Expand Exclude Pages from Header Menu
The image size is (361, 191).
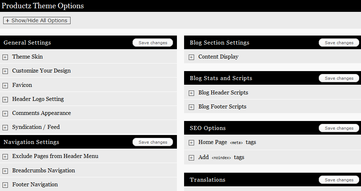pos(5,157)
